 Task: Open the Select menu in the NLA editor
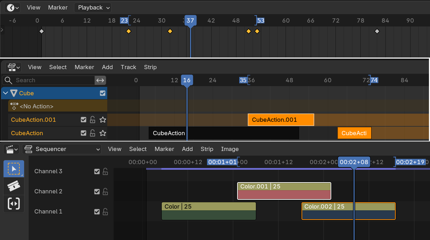coord(58,67)
